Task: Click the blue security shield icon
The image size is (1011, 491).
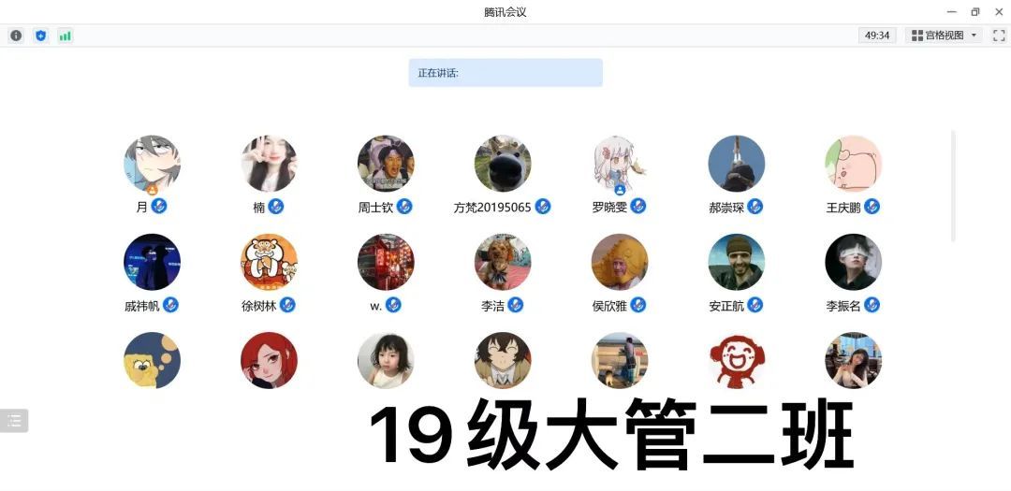Action: [40, 36]
